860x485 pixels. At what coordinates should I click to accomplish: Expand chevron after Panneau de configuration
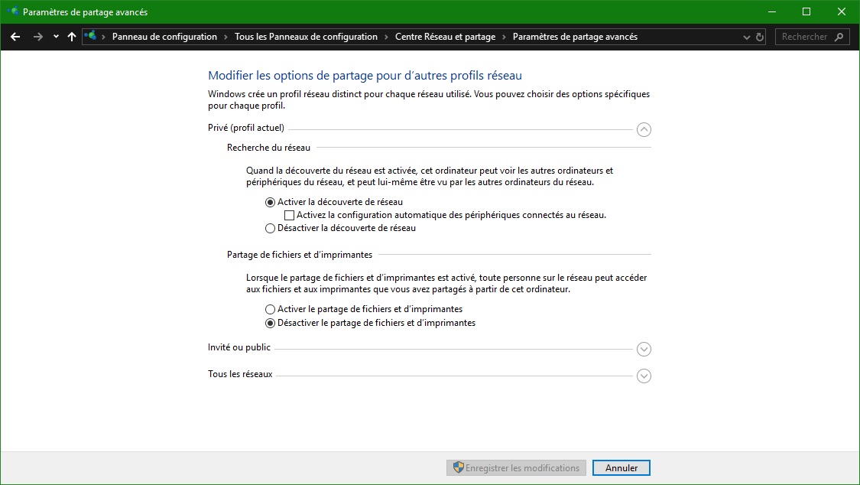click(226, 37)
